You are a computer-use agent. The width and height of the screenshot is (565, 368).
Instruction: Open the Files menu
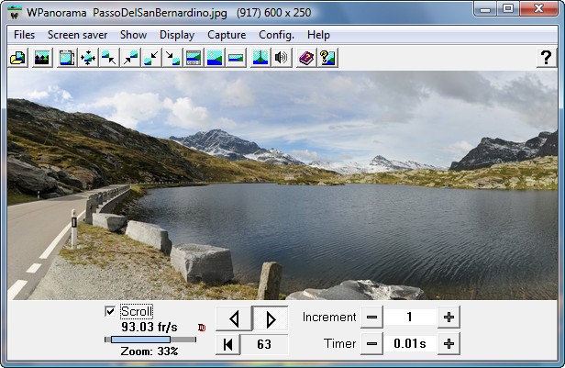[x=25, y=35]
